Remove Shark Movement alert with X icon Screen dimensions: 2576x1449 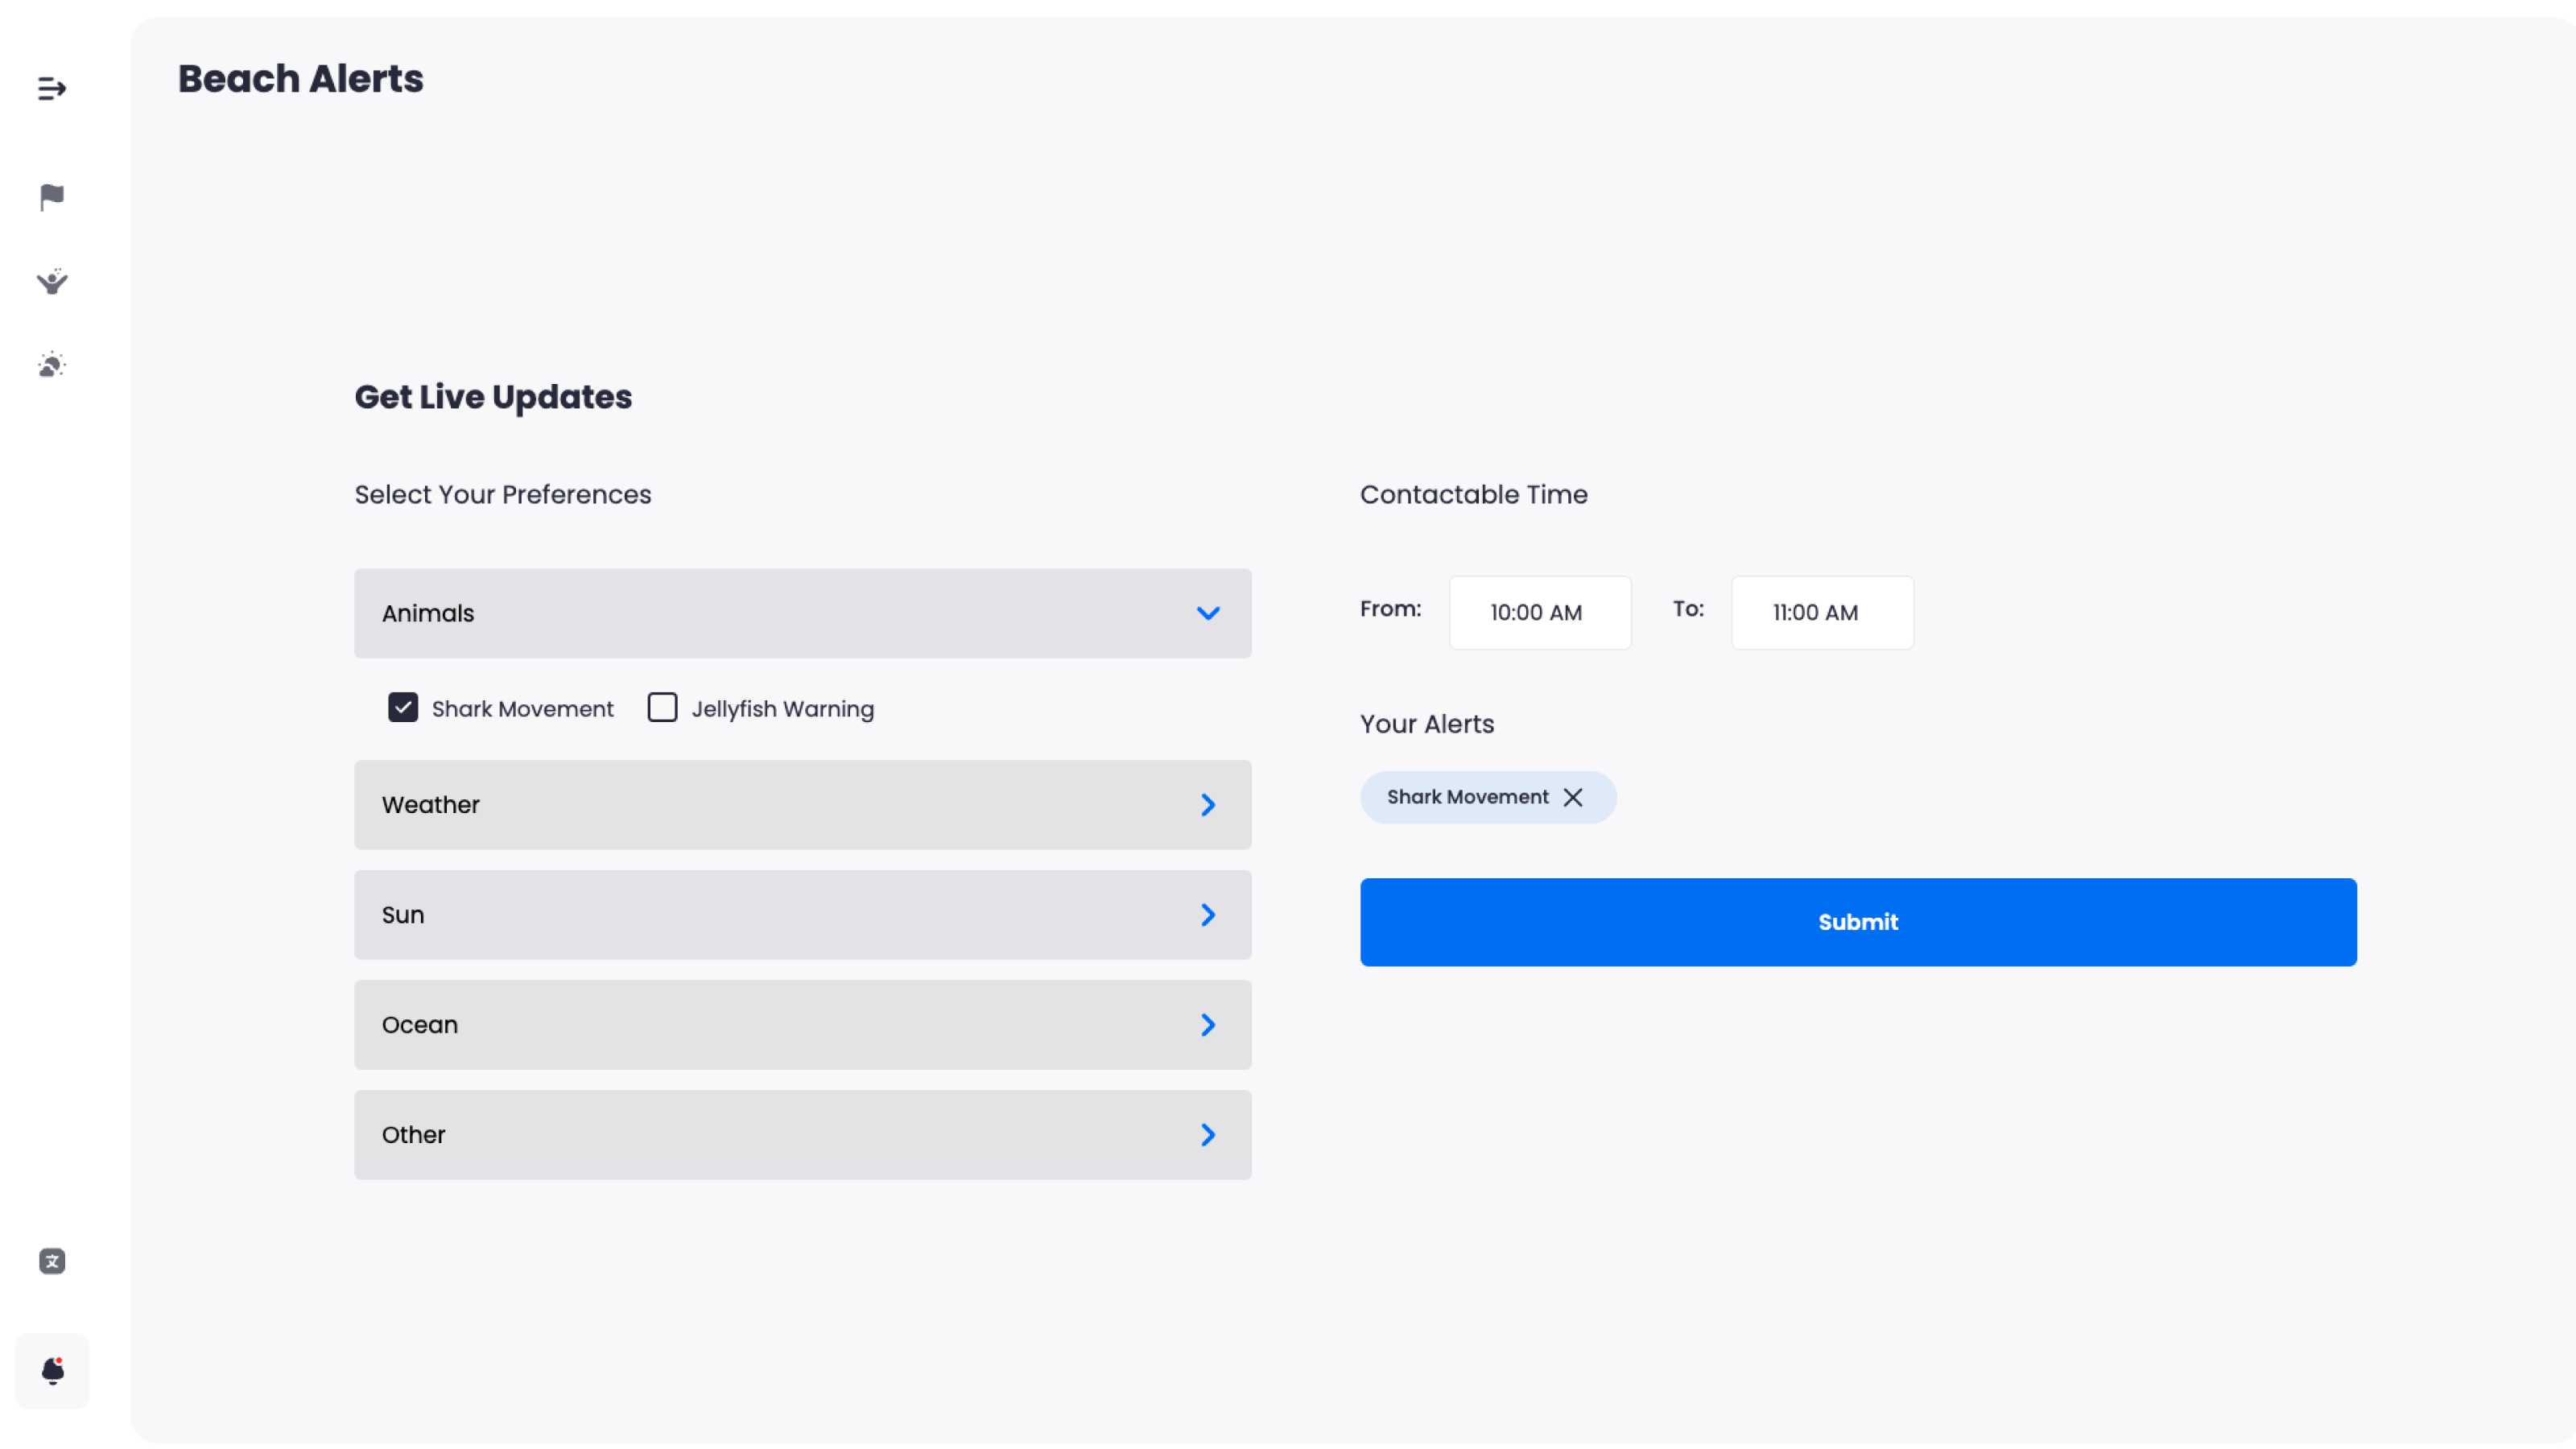[x=1573, y=797]
